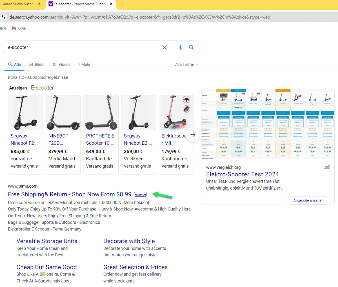Click the Angebote ansehen button
The height and width of the screenshot is (287, 338).
308,200
